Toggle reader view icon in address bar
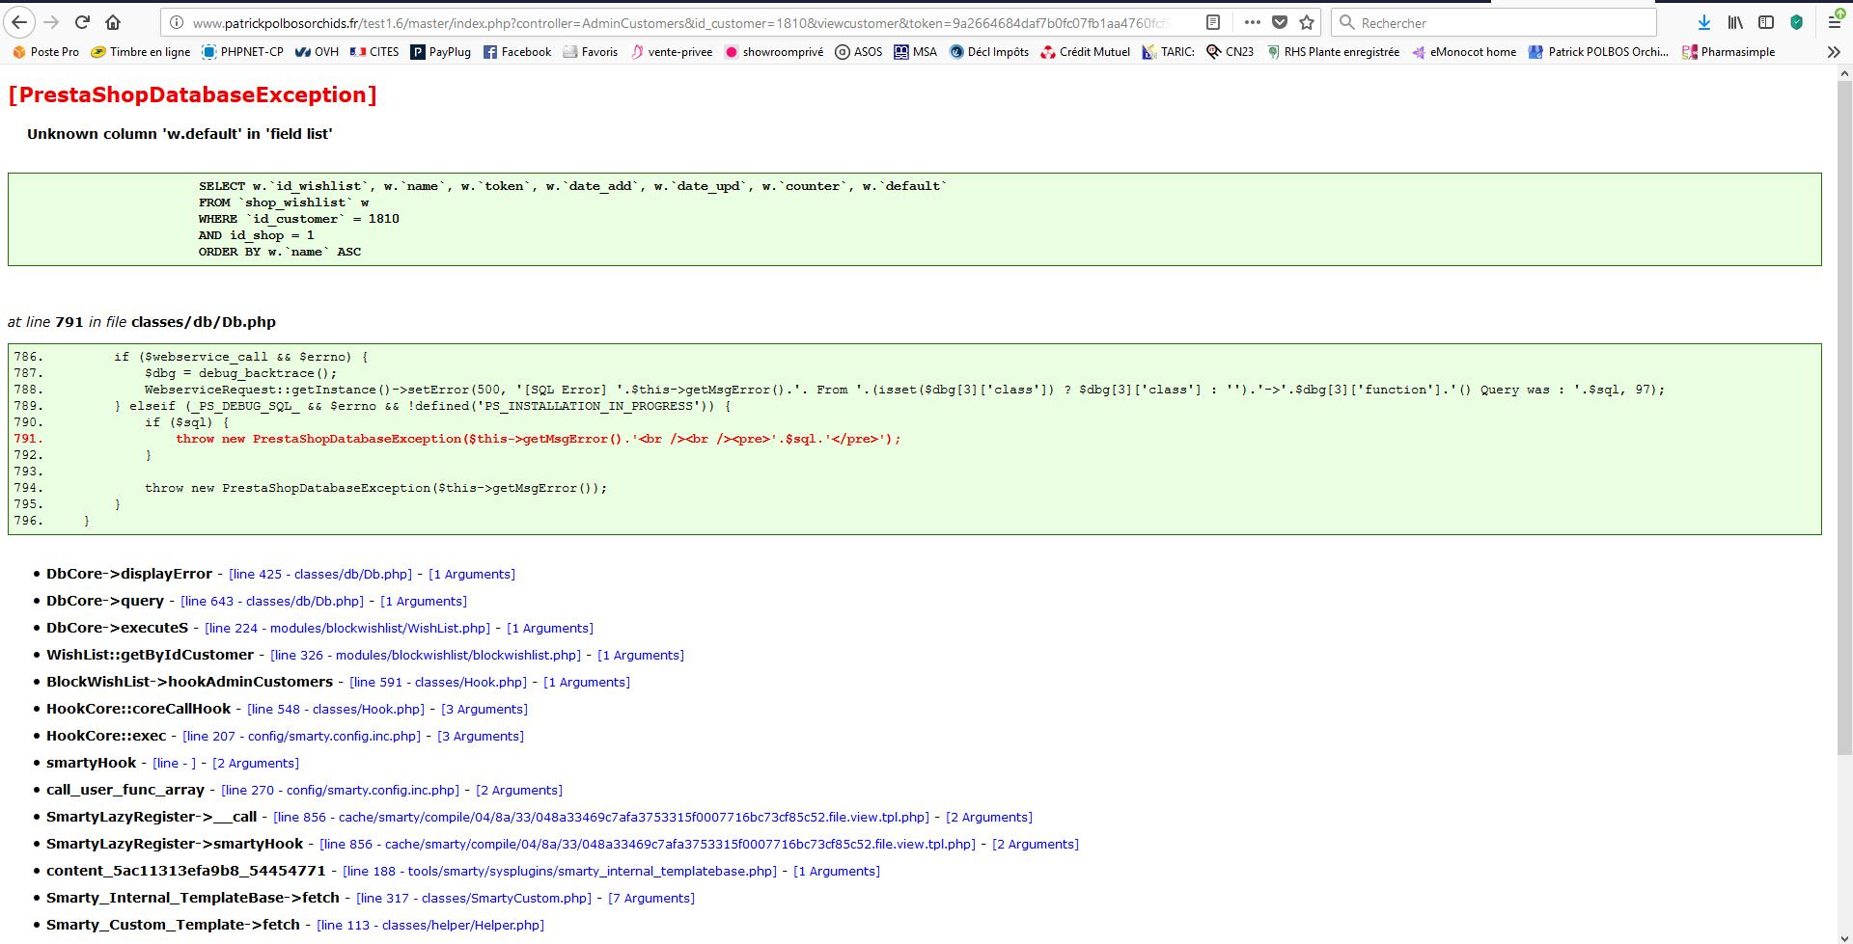1853x944 pixels. pyautogui.click(x=1213, y=22)
